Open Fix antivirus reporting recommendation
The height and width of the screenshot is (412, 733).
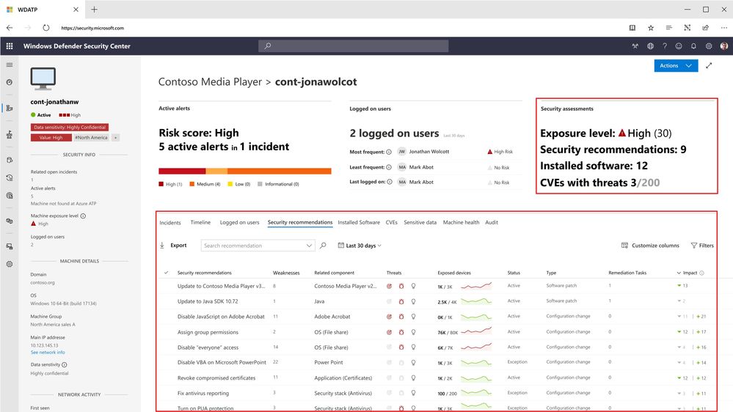[203, 394]
